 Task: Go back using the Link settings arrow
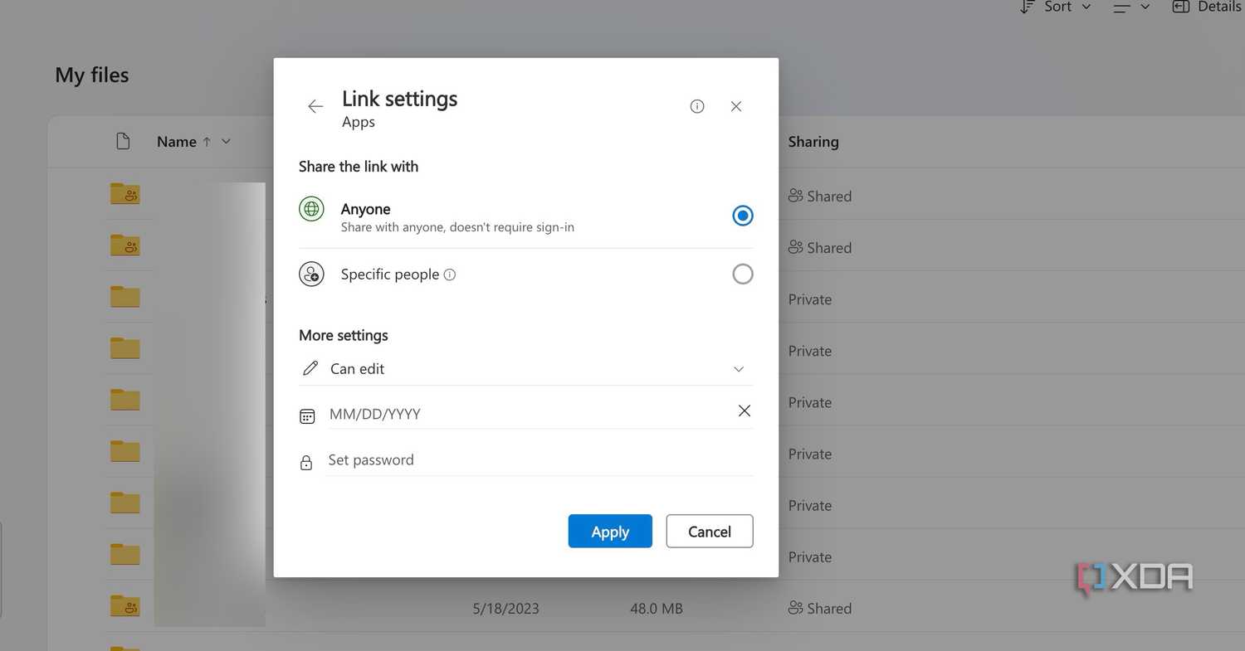[315, 106]
